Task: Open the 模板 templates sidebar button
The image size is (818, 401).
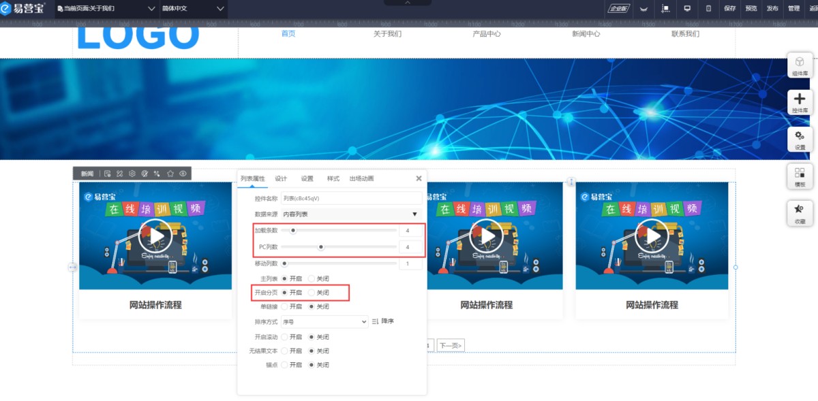Action: [x=800, y=176]
